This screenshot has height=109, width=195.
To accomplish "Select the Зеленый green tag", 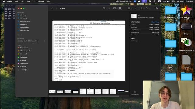I will pos(24,57).
